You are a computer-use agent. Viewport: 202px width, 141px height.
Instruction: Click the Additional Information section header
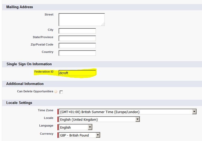tap(25, 84)
